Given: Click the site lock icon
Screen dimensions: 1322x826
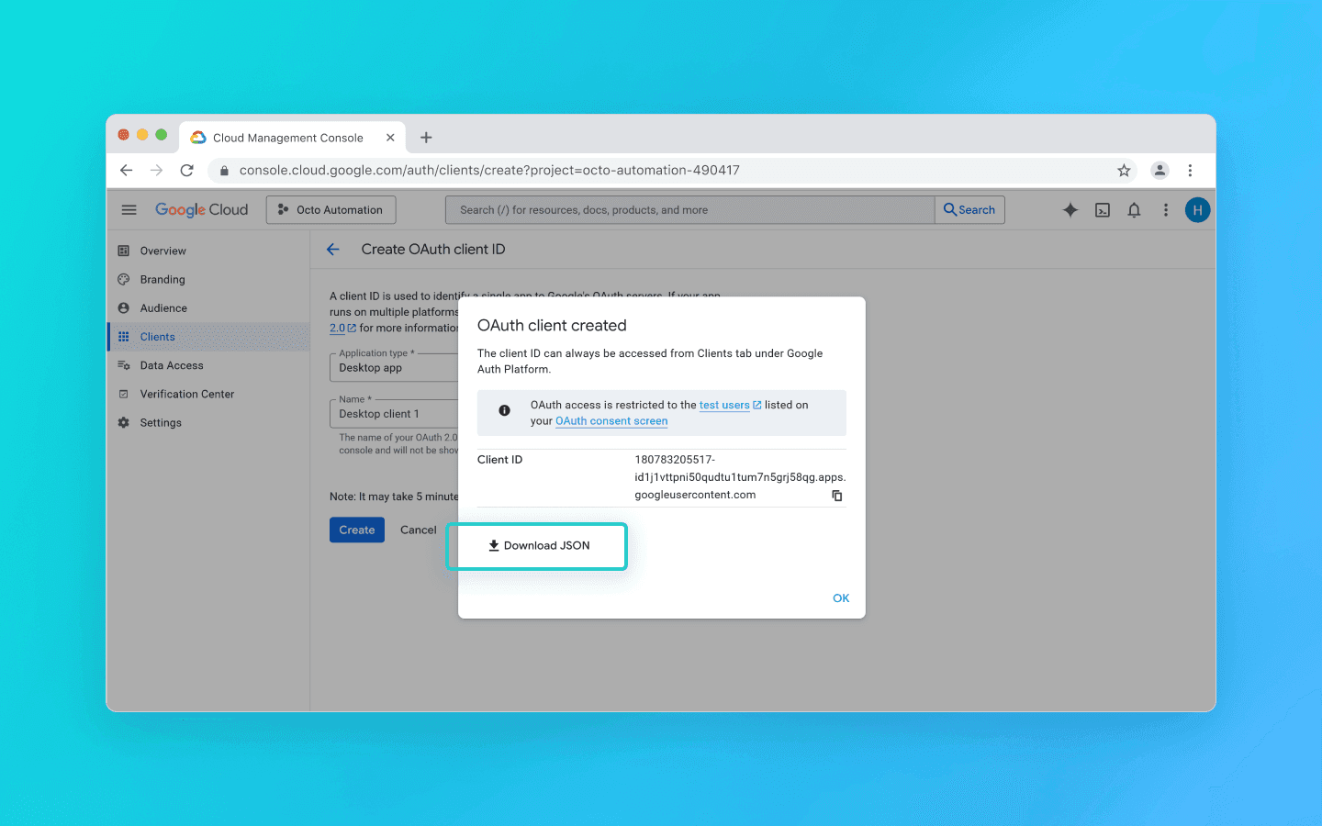Looking at the screenshot, I should 224,171.
